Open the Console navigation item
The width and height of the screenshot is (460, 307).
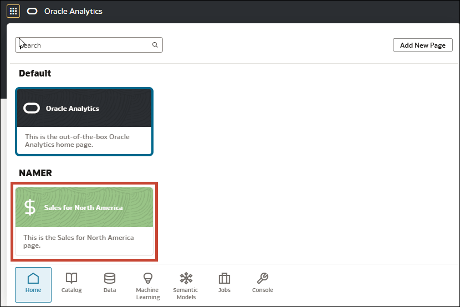coord(263,283)
